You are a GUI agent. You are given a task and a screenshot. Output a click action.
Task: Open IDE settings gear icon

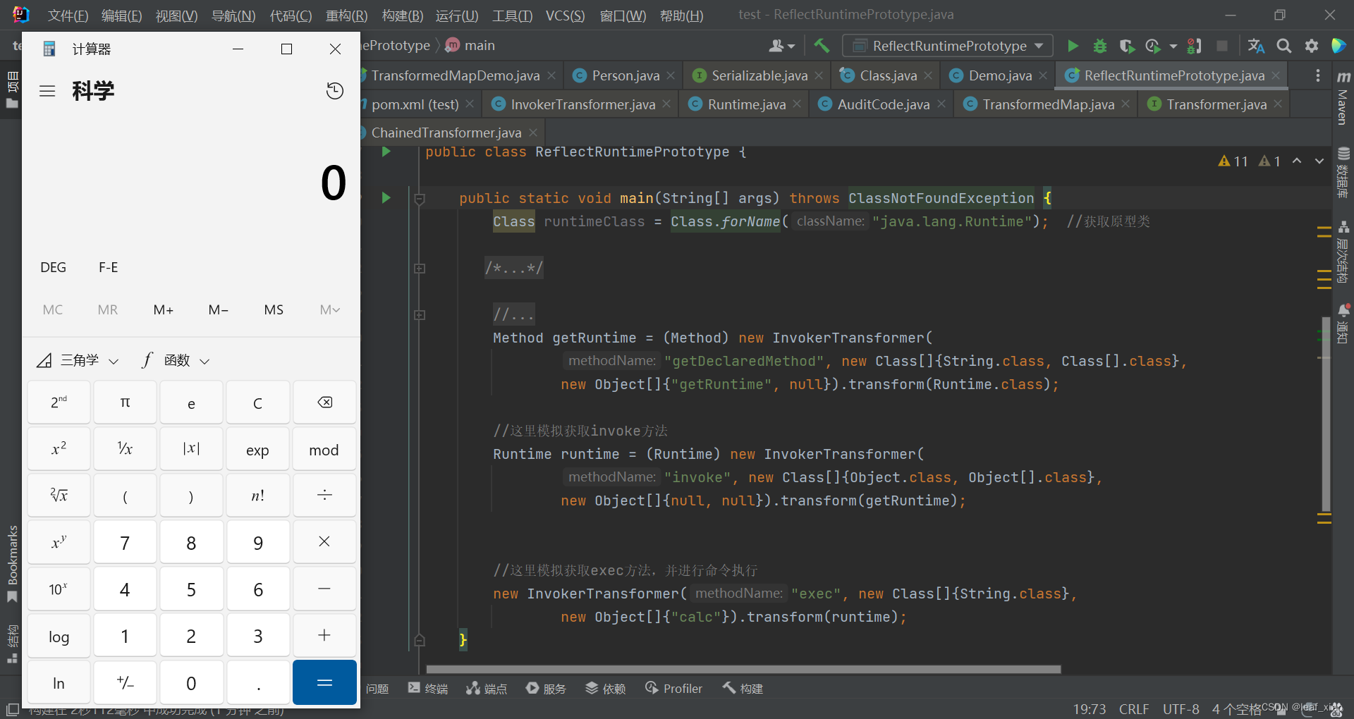[x=1311, y=46]
